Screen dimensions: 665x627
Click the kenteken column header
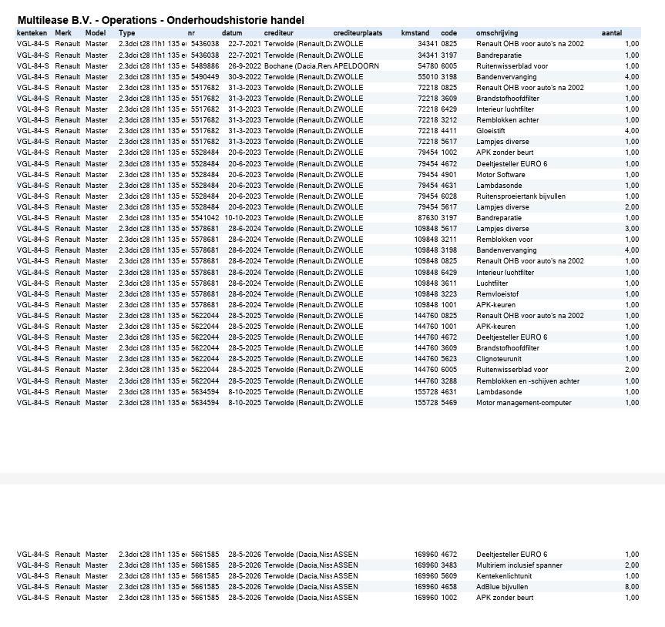pyautogui.click(x=32, y=32)
